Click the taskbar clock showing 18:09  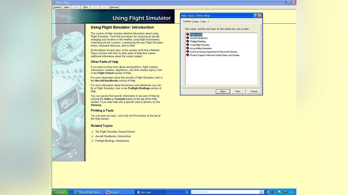(x=291, y=192)
